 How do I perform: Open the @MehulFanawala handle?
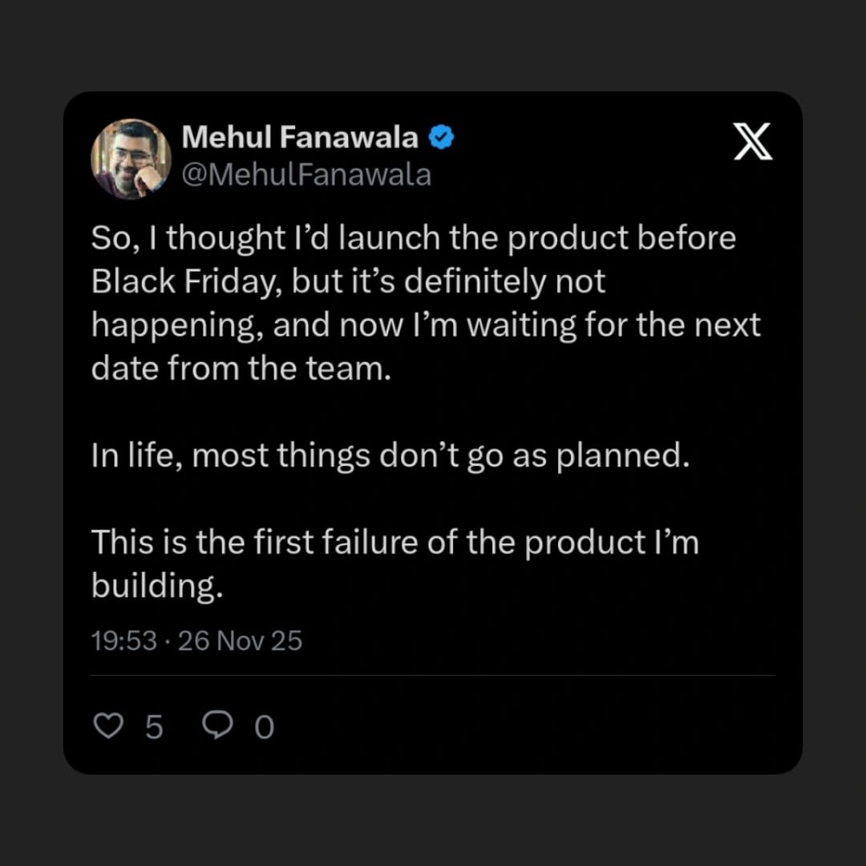pyautogui.click(x=306, y=174)
